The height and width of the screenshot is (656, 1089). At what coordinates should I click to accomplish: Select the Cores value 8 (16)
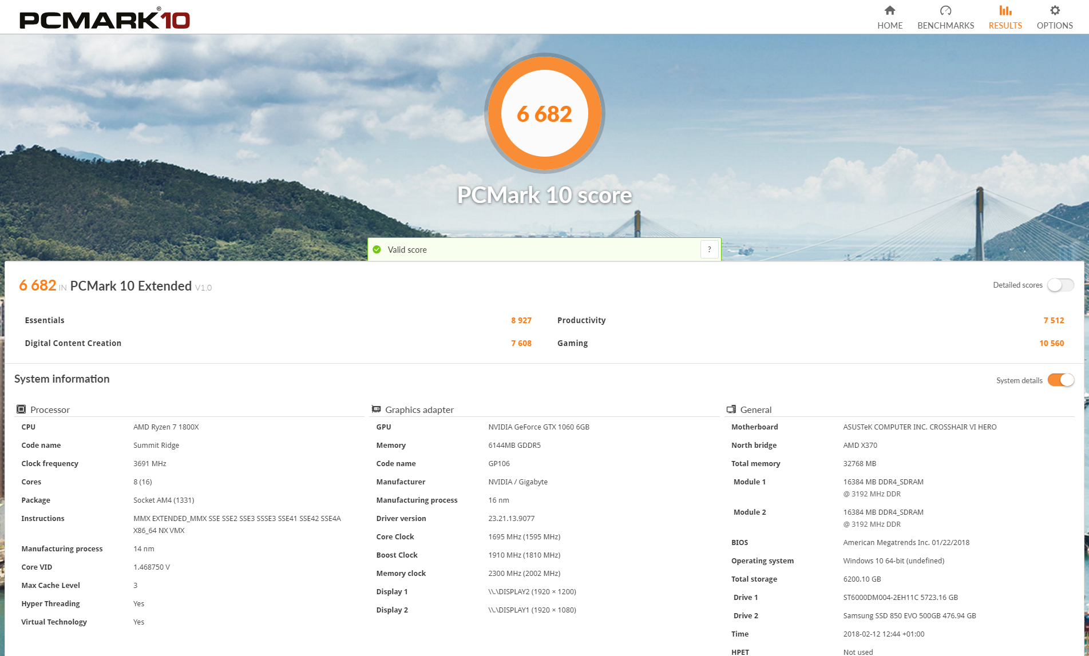pos(142,482)
